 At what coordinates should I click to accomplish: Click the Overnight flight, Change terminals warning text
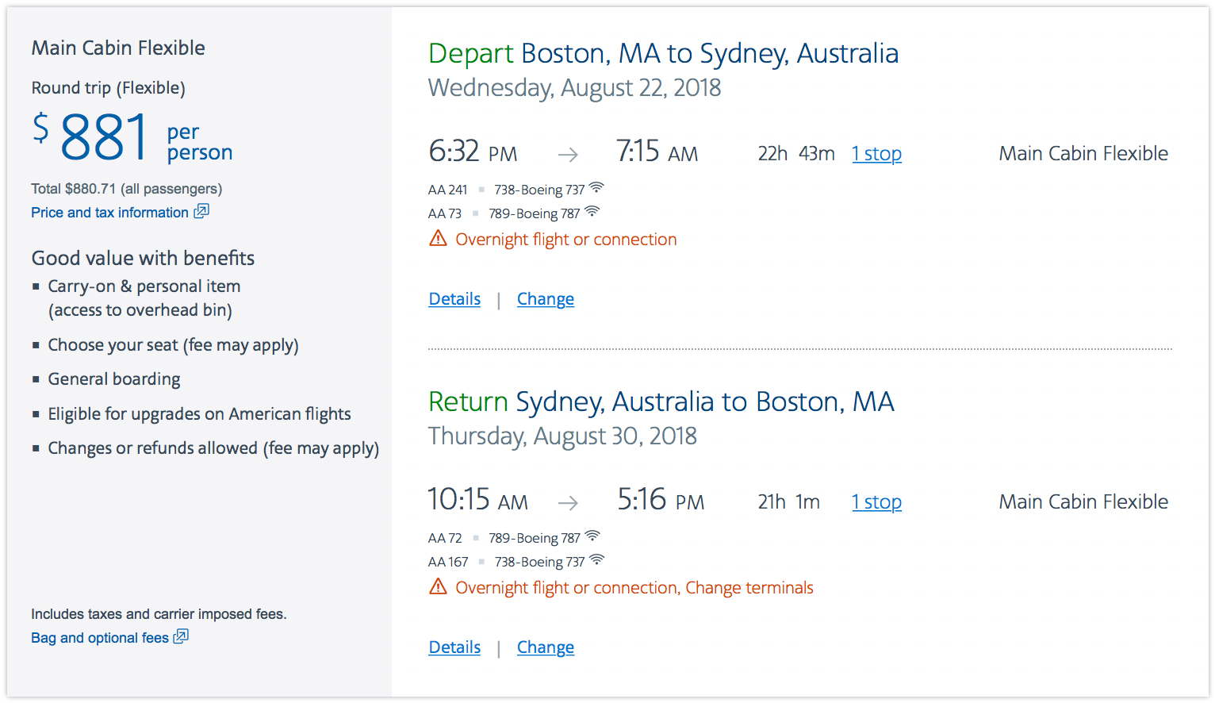[634, 588]
